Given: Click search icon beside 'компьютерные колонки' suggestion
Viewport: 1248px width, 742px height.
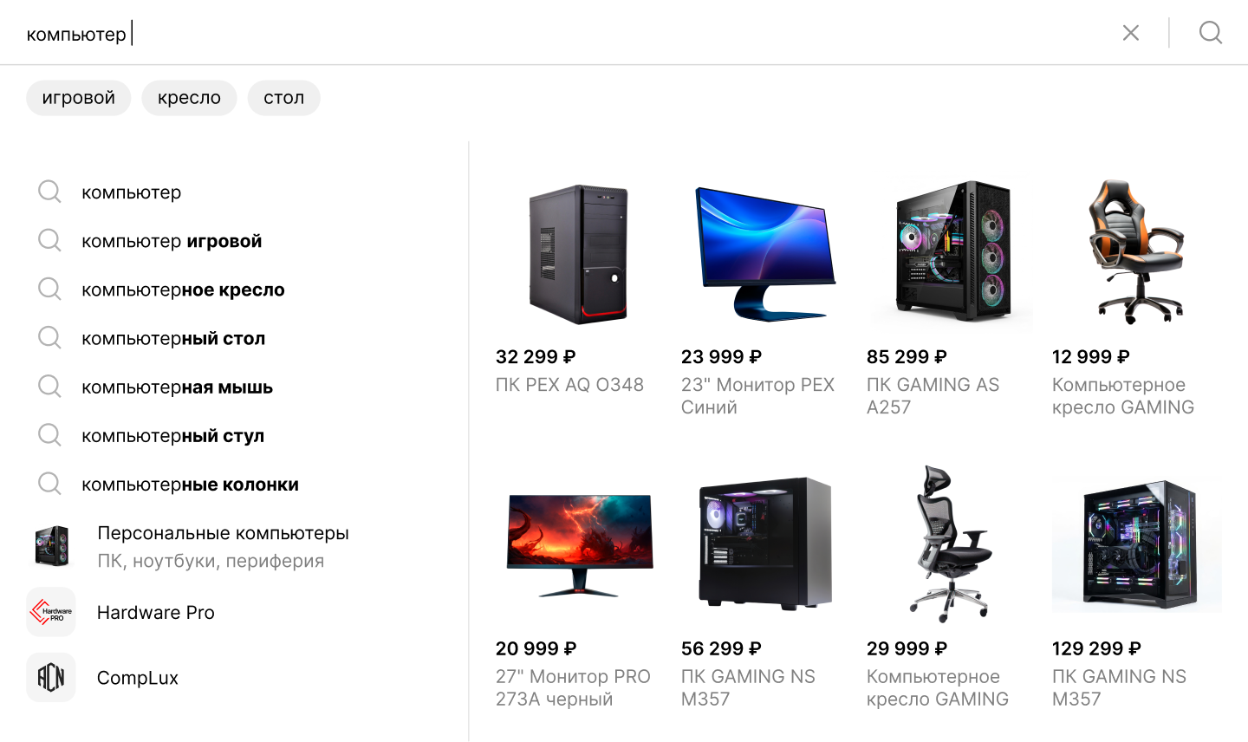Looking at the screenshot, I should click(50, 484).
